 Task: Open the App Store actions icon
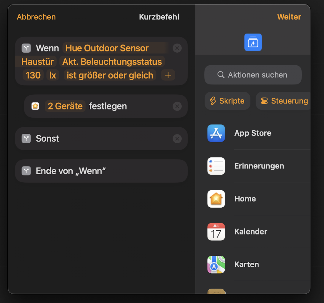coord(216,133)
